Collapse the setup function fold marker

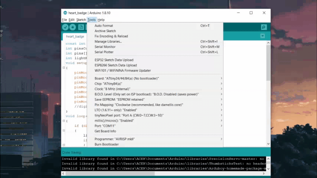tap(64, 68)
